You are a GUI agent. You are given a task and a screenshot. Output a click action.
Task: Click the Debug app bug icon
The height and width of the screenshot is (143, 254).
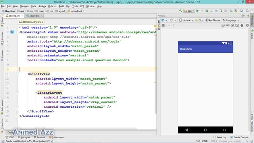[x=207, y=11]
